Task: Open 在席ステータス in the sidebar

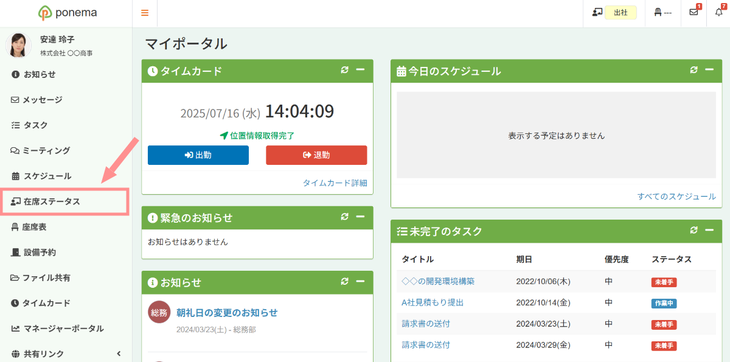Action: [x=64, y=201]
